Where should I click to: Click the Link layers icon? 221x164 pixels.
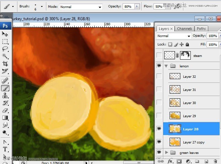161,161
